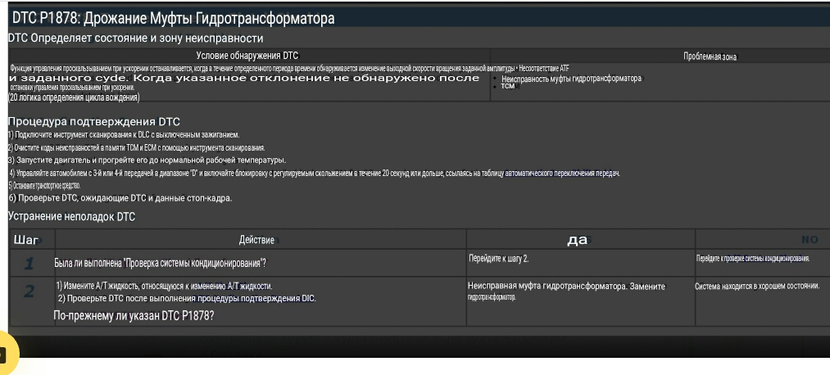Click 'Проверьте DTC, ожидающие DTC' step 6 line
The height and width of the screenshot is (375, 830).
coord(120,198)
